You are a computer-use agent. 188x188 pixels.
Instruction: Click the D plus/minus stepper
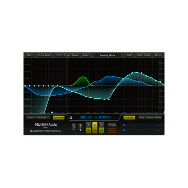tap(74, 128)
